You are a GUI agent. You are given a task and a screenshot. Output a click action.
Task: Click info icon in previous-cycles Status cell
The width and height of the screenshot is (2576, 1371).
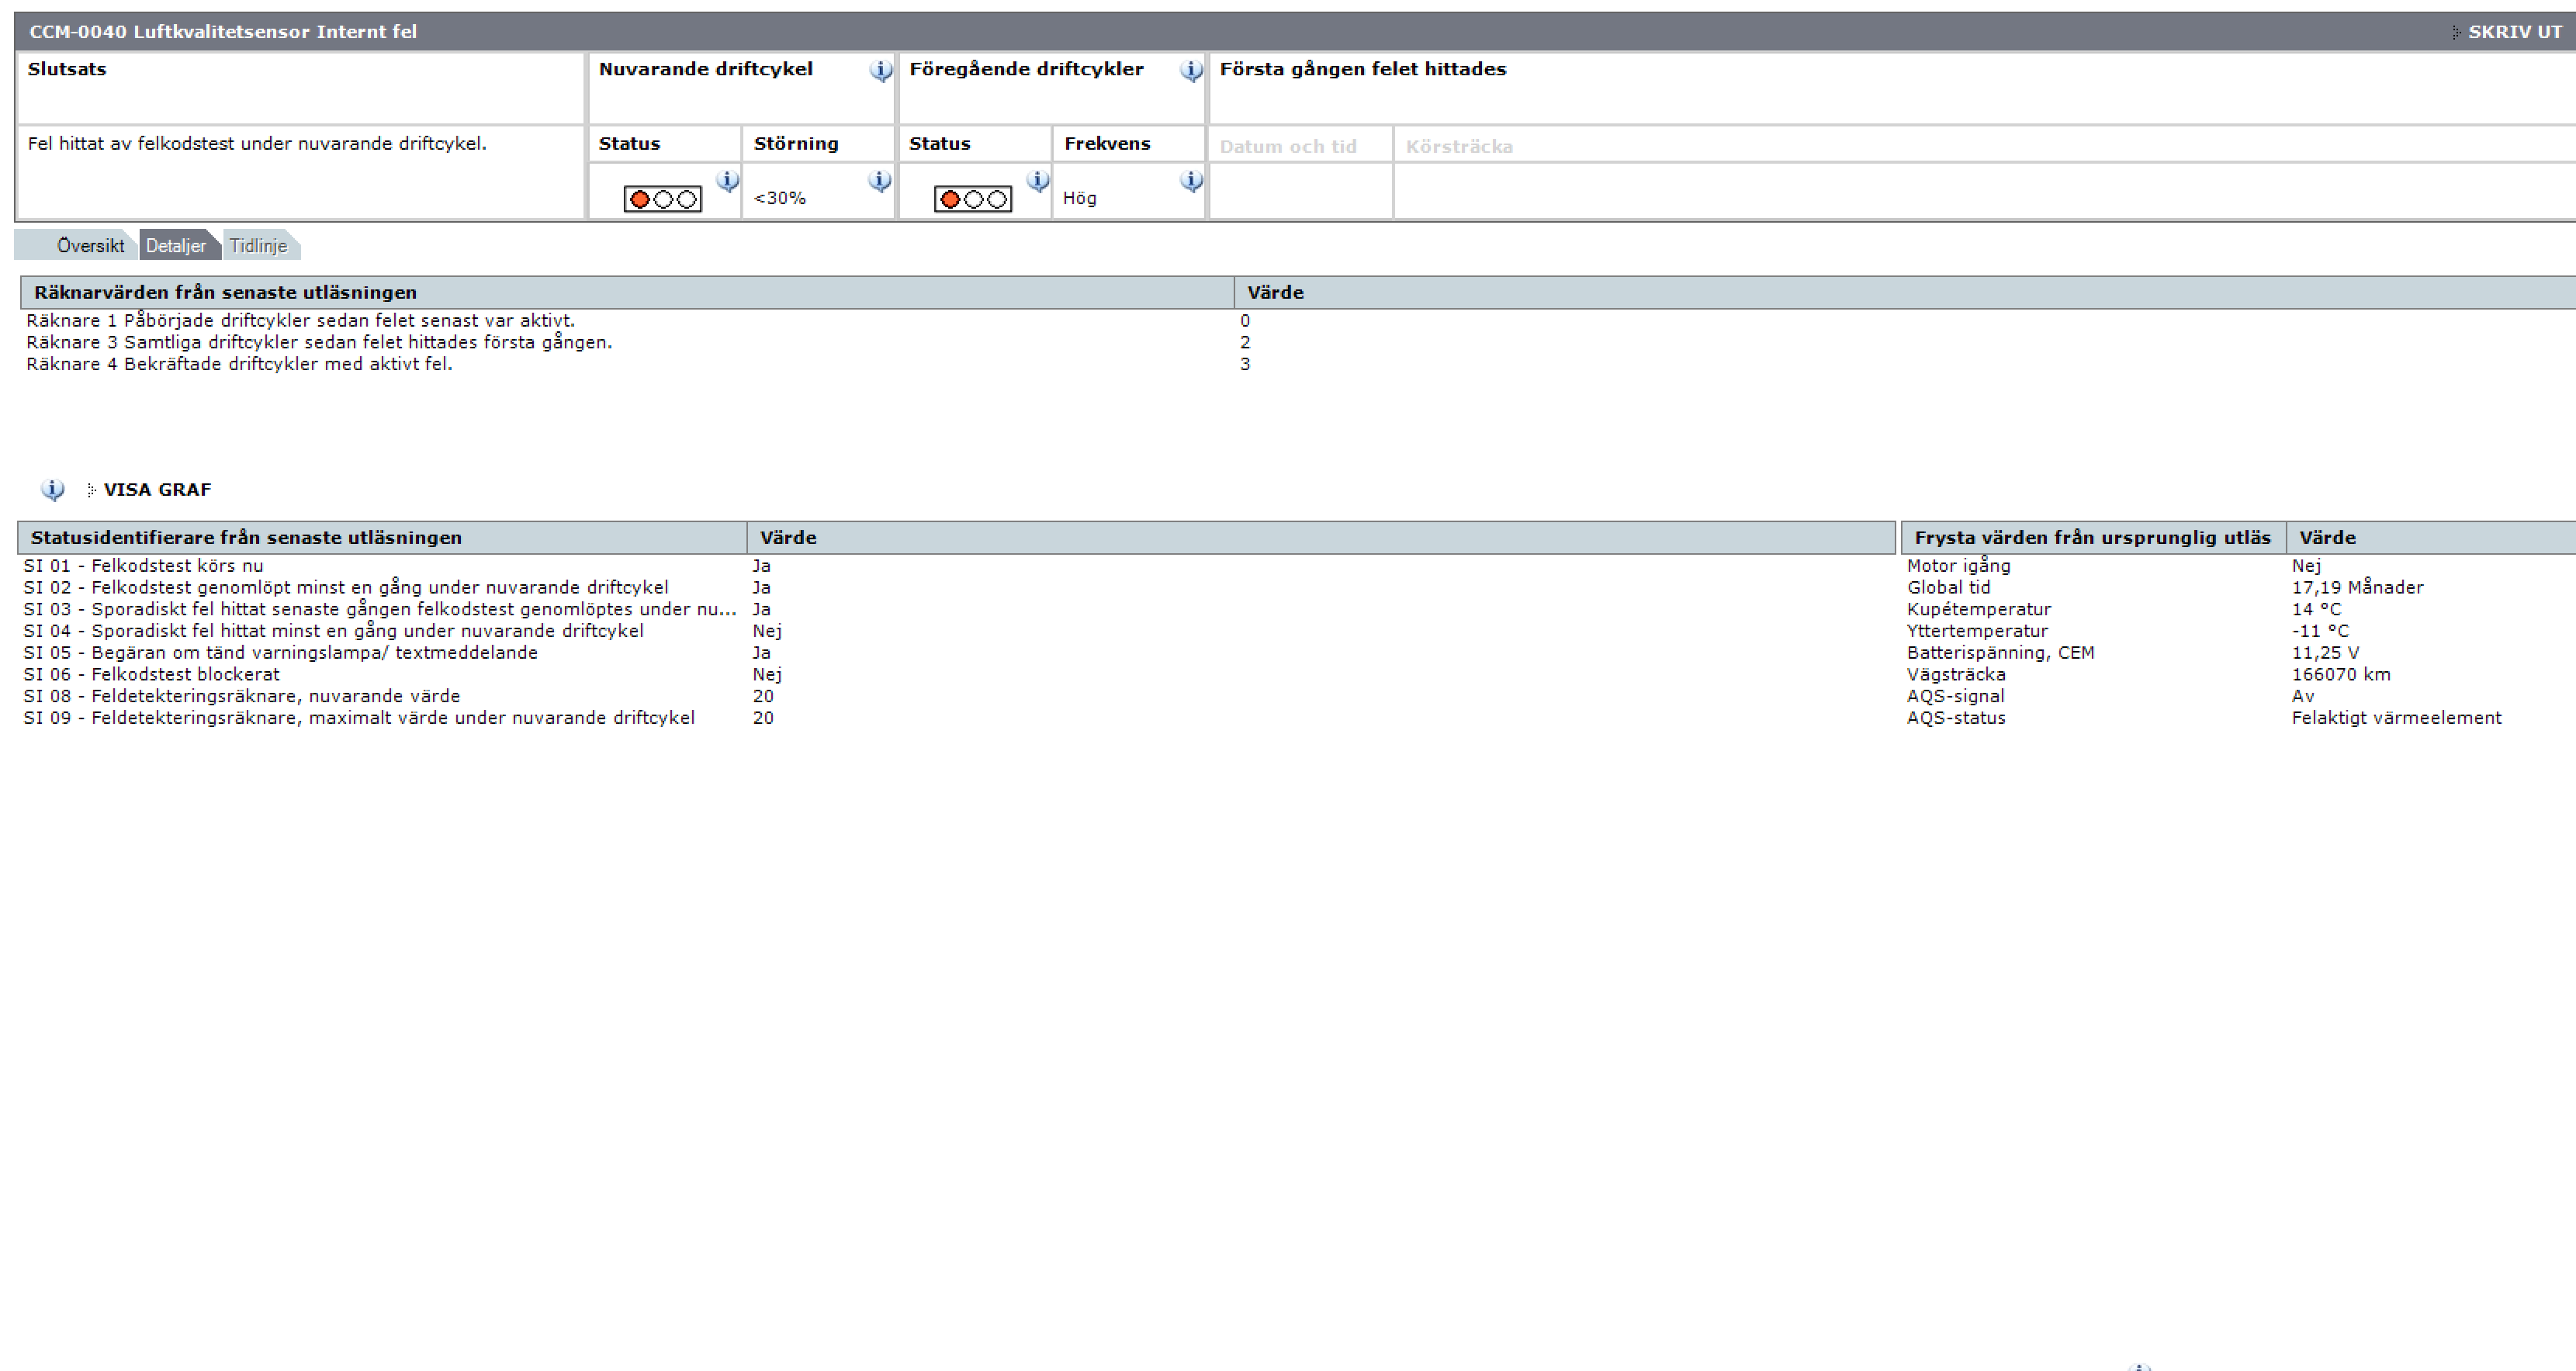1038,180
